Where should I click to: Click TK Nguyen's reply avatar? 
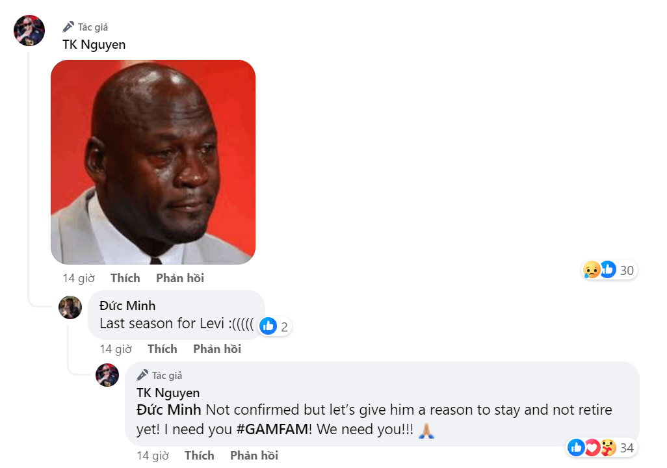(107, 375)
